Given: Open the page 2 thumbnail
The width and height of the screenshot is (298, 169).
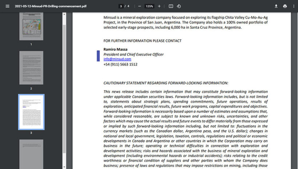Looking at the screenshot, I should coord(31,67).
